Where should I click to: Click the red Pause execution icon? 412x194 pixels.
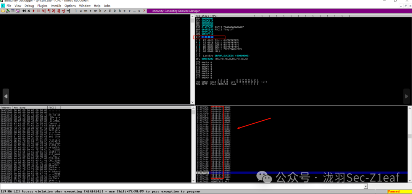click(x=39, y=11)
